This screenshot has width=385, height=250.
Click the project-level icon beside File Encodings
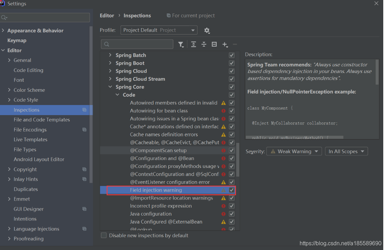tap(84, 129)
